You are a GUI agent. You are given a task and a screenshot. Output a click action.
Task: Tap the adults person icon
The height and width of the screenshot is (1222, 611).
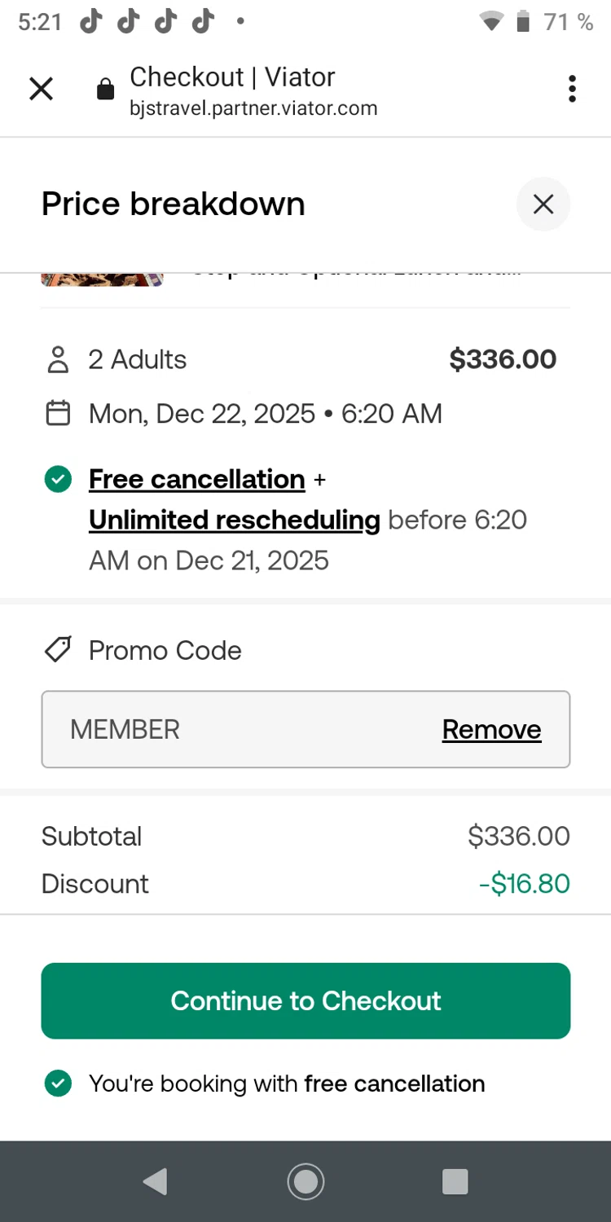click(58, 360)
